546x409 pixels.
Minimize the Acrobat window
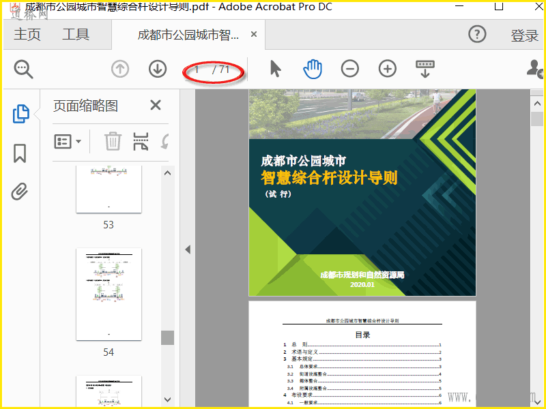point(459,6)
